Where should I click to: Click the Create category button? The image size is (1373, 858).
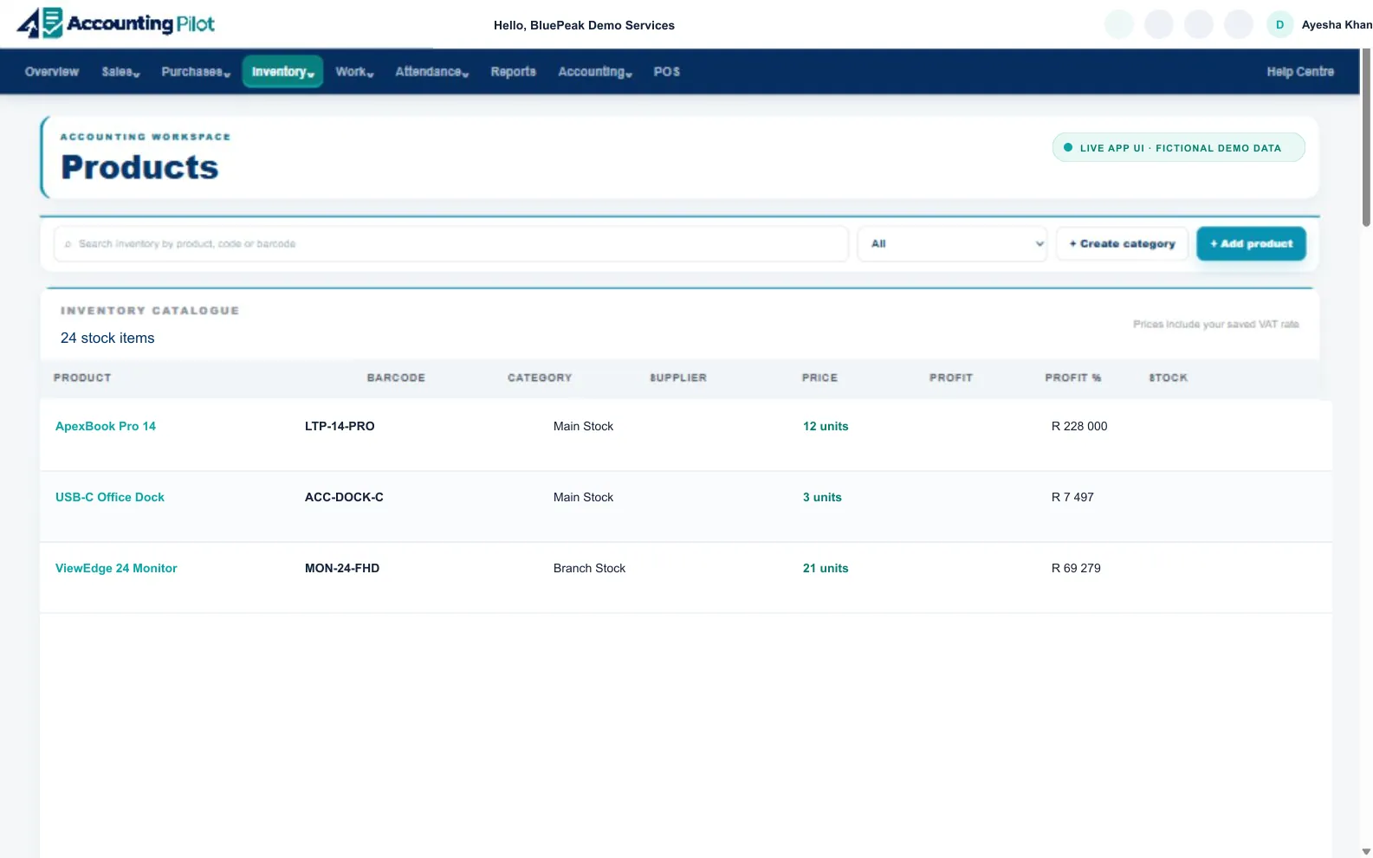pos(1122,244)
